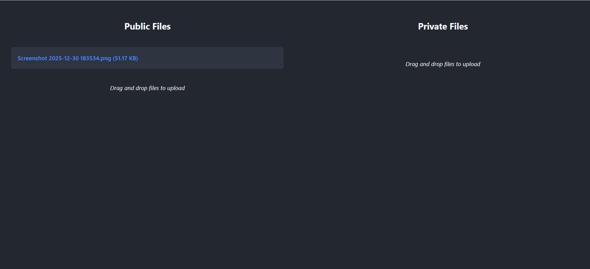The height and width of the screenshot is (269, 590).
Task: Click the upload hint under Private Files
Action: [x=443, y=64]
